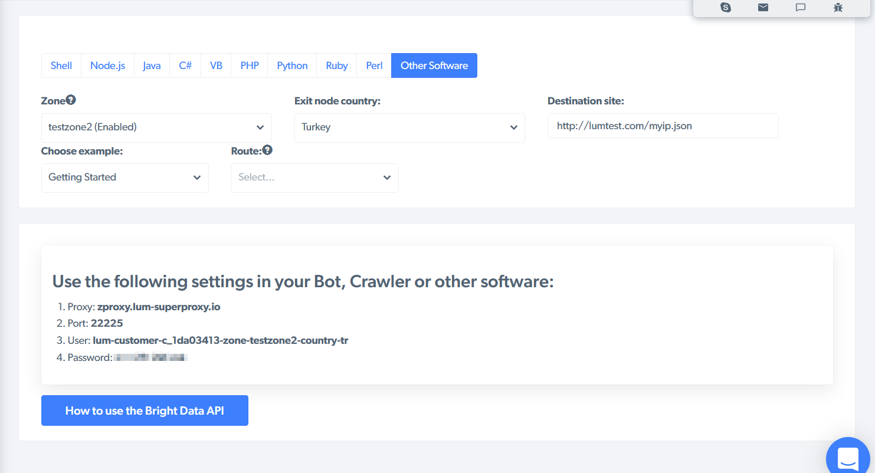Click the 'Destination site:' label
The height and width of the screenshot is (473, 875).
coord(586,101)
